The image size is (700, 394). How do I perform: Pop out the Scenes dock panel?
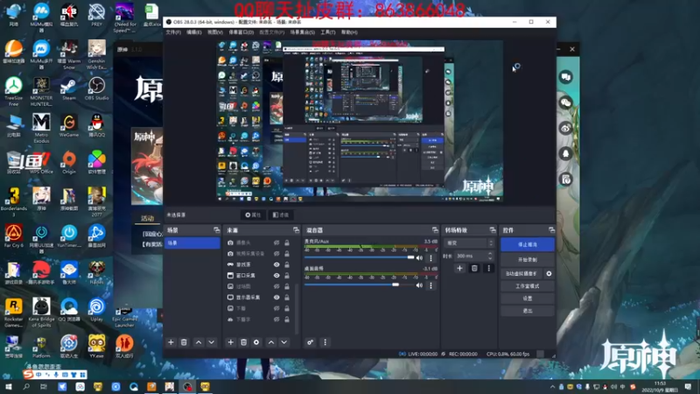pyautogui.click(x=216, y=230)
